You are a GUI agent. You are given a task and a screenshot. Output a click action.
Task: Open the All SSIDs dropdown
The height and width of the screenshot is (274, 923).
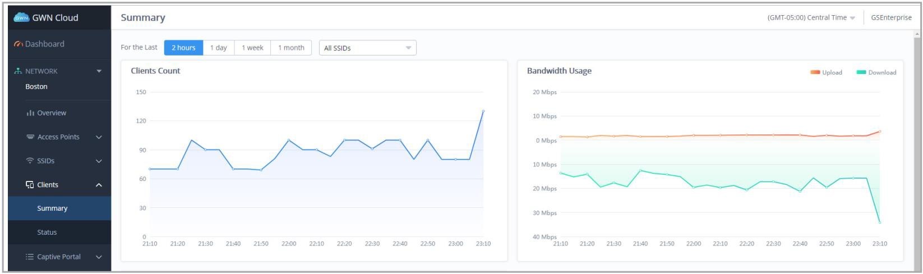point(367,48)
